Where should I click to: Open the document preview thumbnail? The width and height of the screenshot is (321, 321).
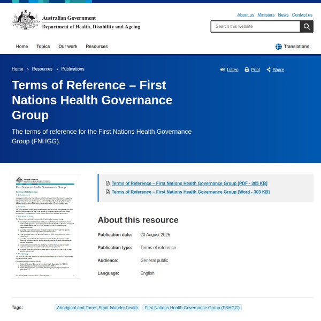(46, 226)
